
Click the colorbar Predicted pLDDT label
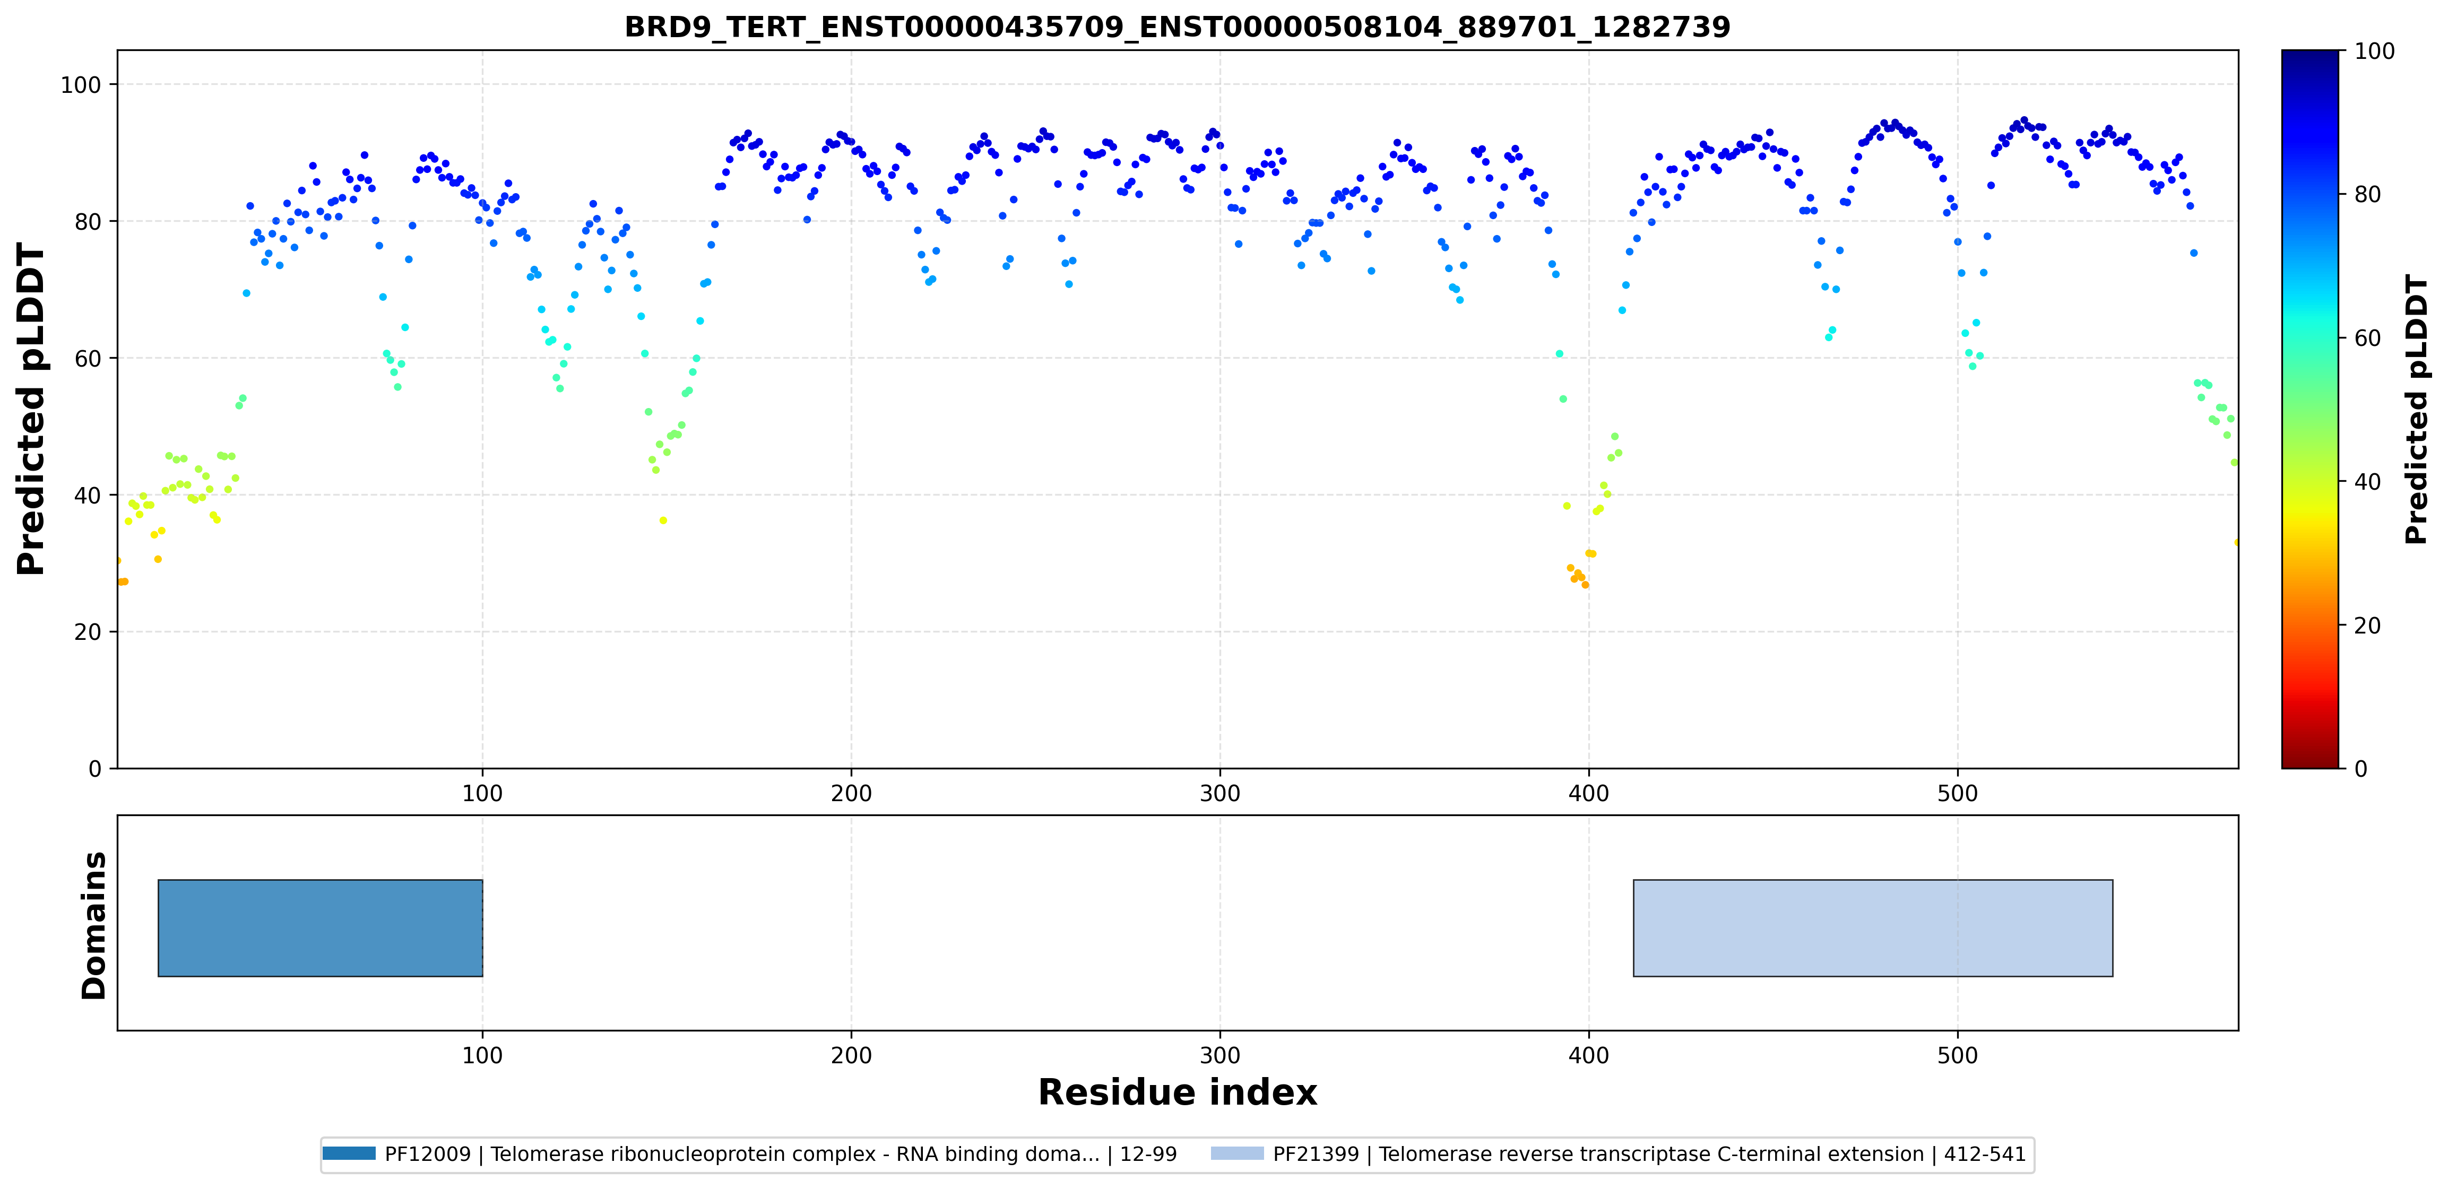point(2415,409)
